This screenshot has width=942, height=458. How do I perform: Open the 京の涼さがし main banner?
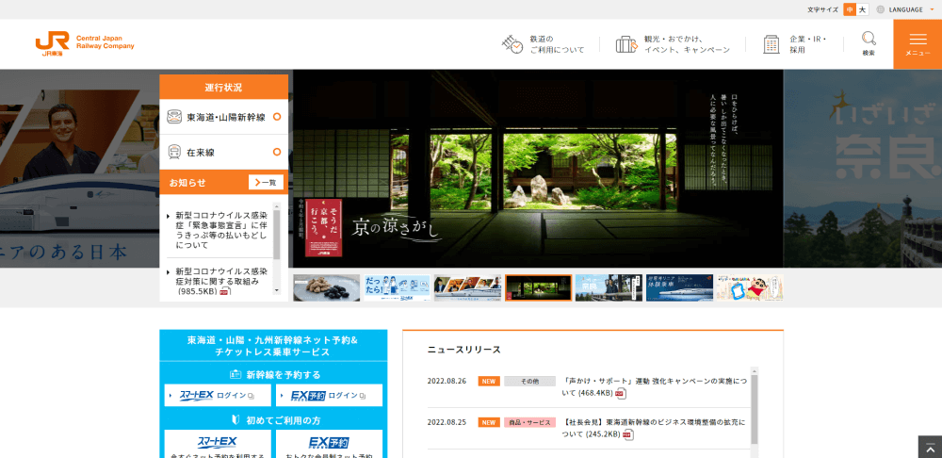[x=538, y=169]
